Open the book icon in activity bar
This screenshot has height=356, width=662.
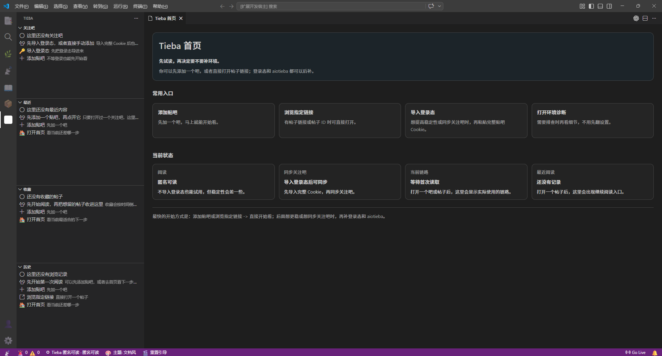8,88
